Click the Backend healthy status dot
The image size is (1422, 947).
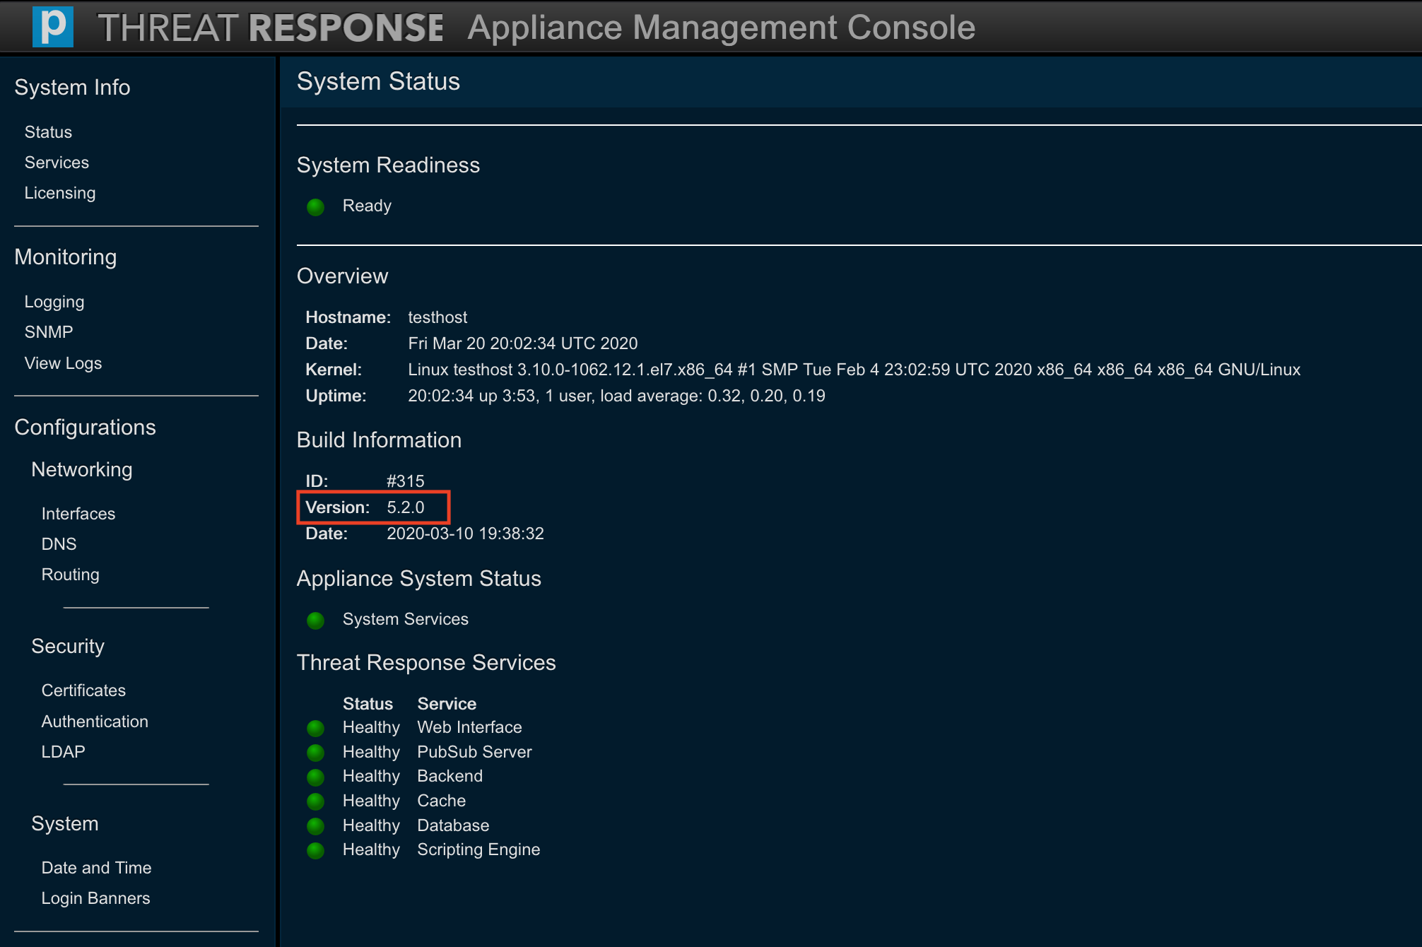pos(315,777)
